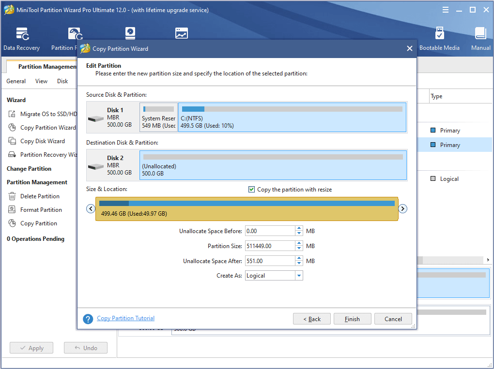Open the Data Recovery tool
The height and width of the screenshot is (369, 494).
[x=21, y=39]
